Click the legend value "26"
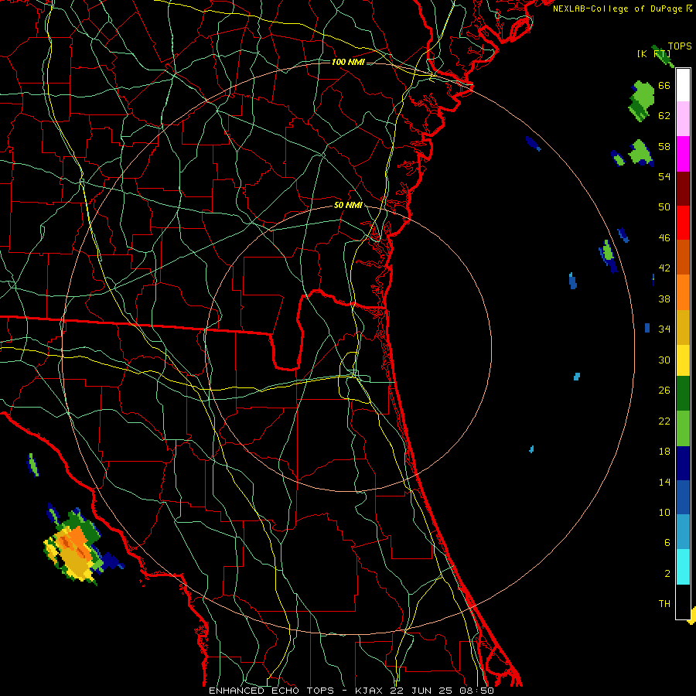 coord(664,391)
